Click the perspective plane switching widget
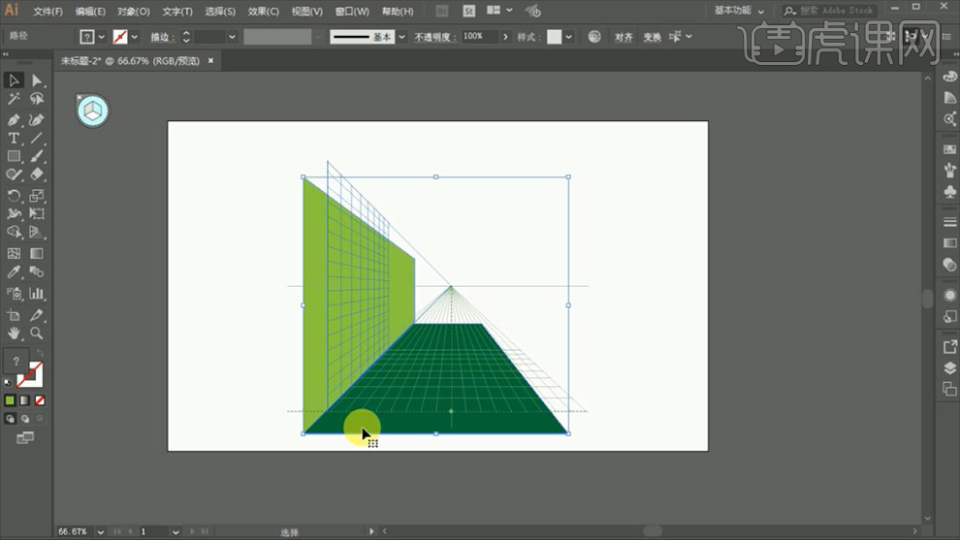This screenshot has height=540, width=960. point(93,111)
